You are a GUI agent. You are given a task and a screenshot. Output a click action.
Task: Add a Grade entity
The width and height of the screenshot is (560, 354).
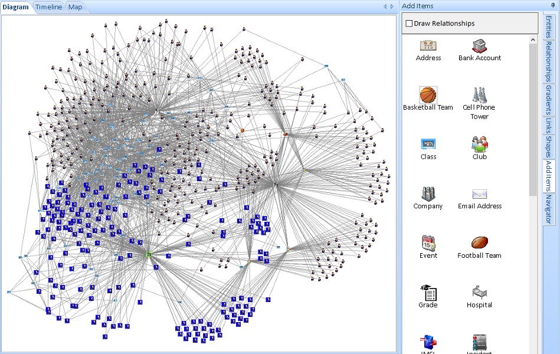[x=427, y=291]
